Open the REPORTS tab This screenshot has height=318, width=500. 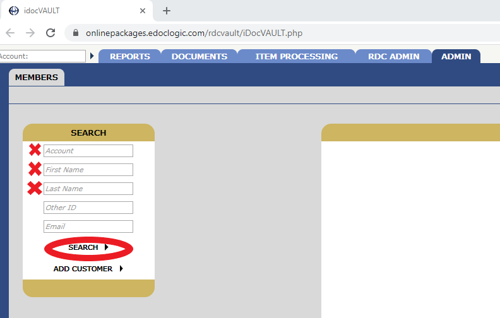pos(130,56)
